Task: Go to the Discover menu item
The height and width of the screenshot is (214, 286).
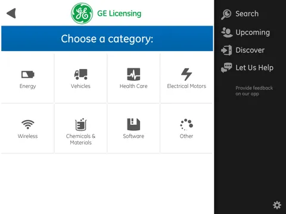Action: 243,50
